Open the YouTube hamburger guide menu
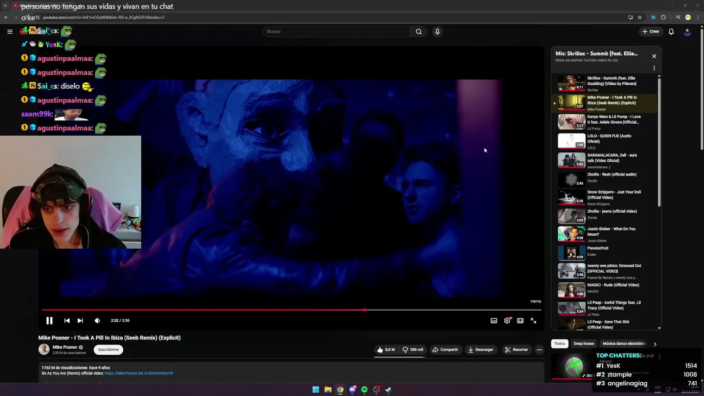704x396 pixels. [x=9, y=31]
